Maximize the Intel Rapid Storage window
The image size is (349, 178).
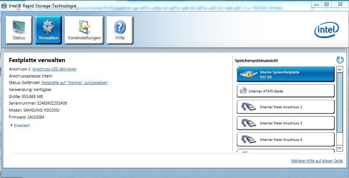pos(327,4)
